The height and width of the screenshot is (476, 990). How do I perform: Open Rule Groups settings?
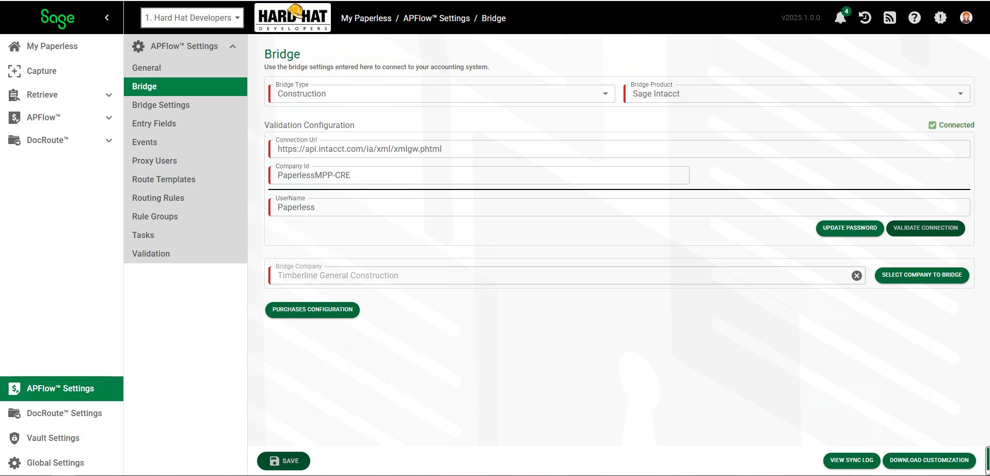click(185, 216)
